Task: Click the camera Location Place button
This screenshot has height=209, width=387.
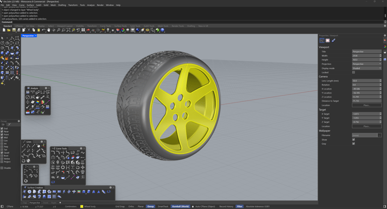Action: pyautogui.click(x=366, y=106)
